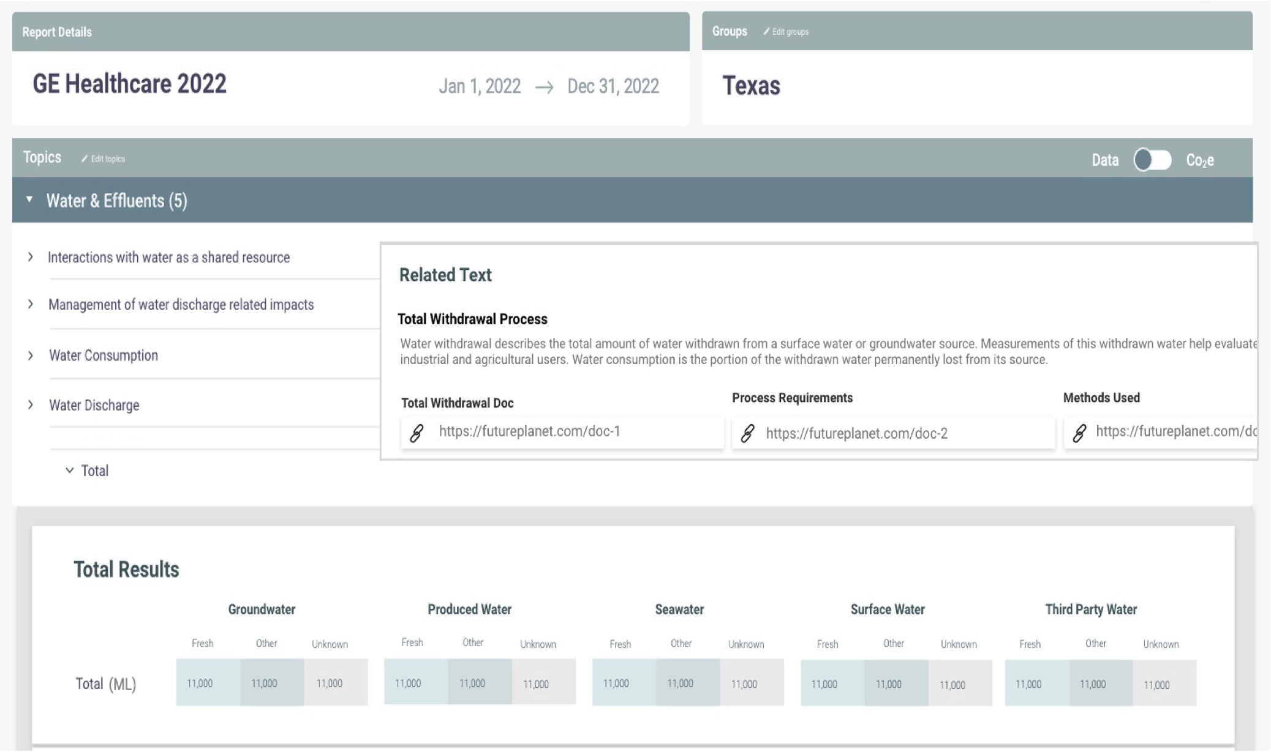Click the GE Healthcare 2022 report title
The width and height of the screenshot is (1271, 752).
(129, 84)
